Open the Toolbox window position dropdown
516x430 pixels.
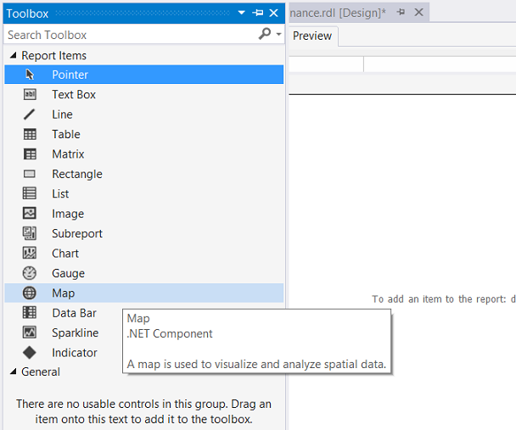click(242, 14)
